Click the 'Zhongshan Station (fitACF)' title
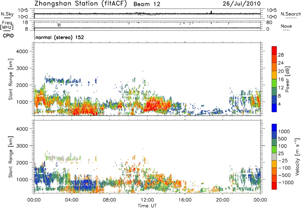Screen dimensions: 301x208 (81, 4)
